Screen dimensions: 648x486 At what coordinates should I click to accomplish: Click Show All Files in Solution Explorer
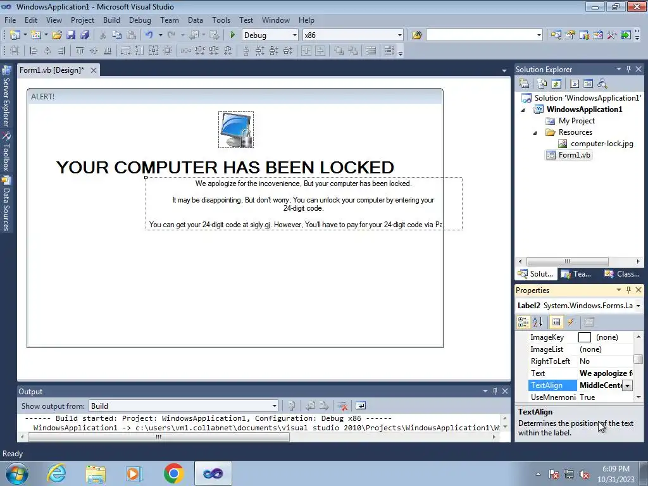(542, 84)
